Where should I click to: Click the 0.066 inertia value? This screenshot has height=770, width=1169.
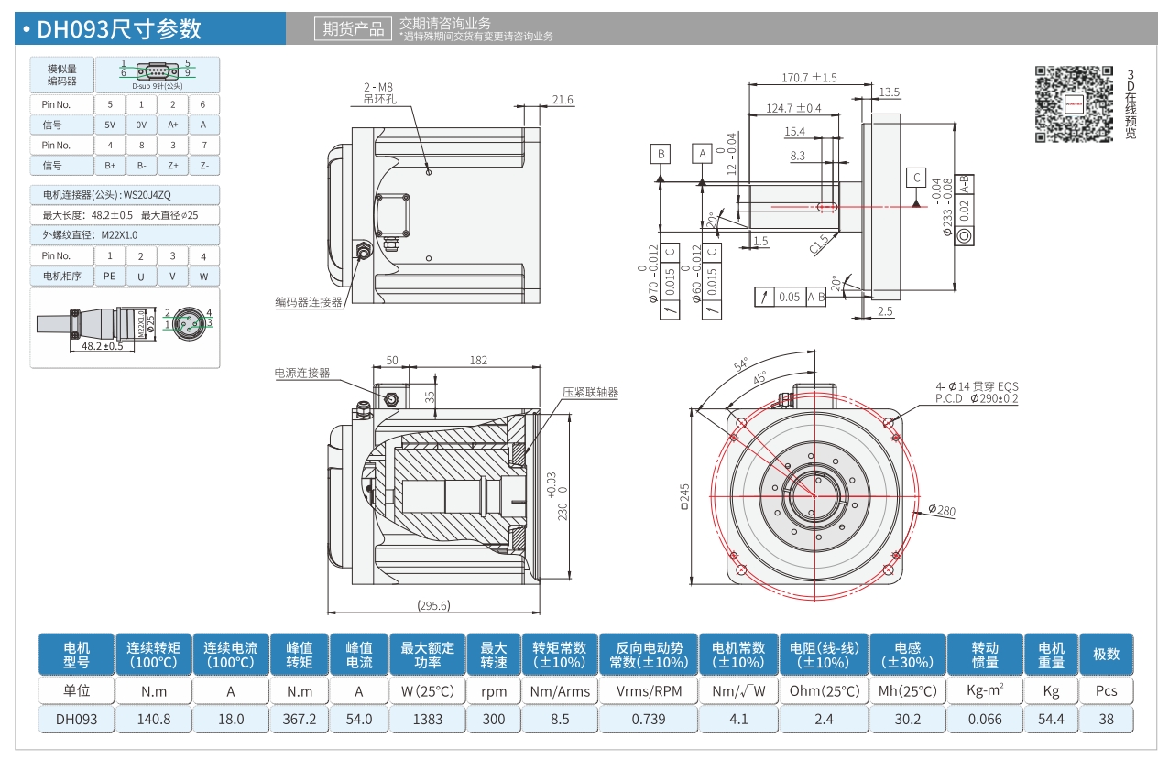[986, 720]
